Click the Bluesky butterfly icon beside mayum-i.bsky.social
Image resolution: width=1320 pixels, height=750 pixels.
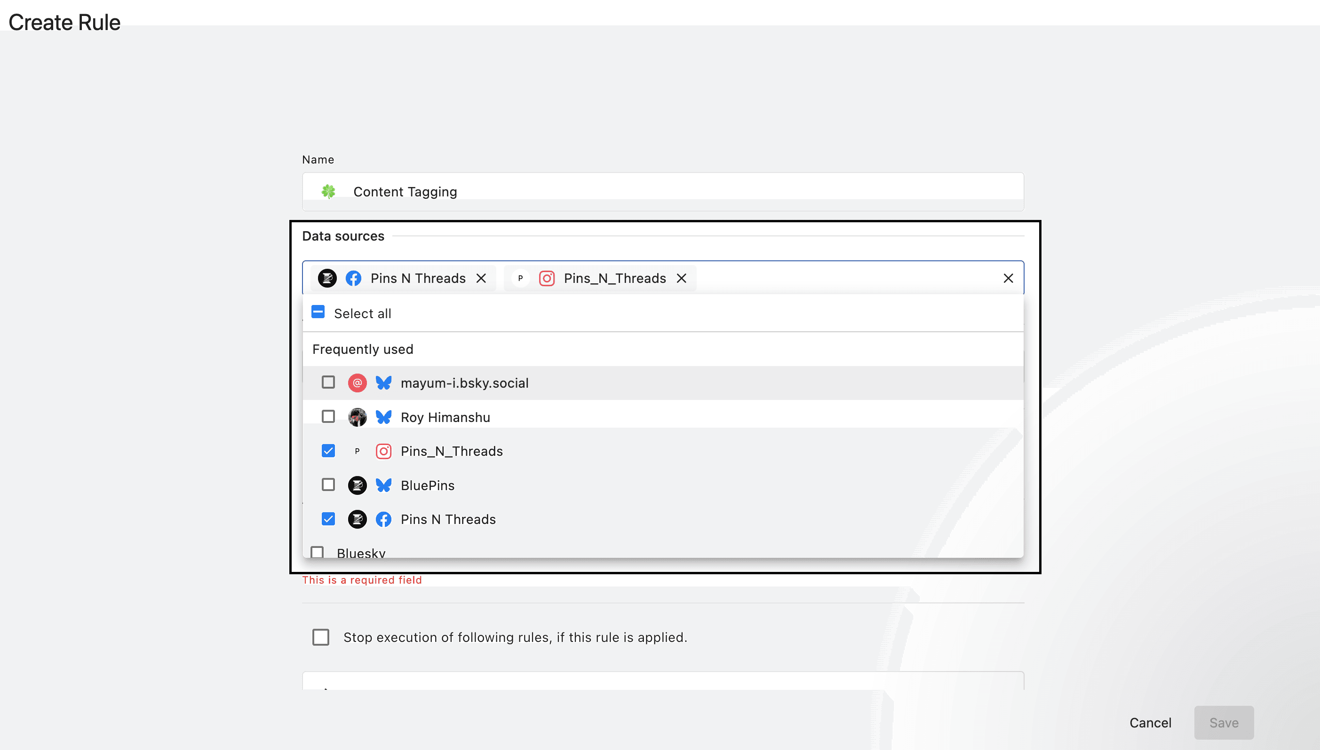click(383, 383)
